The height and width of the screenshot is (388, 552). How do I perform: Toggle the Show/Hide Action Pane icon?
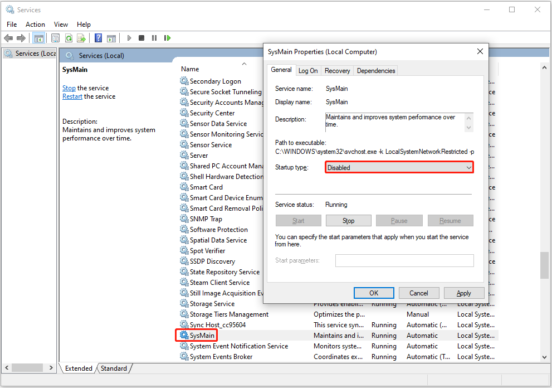pos(111,38)
